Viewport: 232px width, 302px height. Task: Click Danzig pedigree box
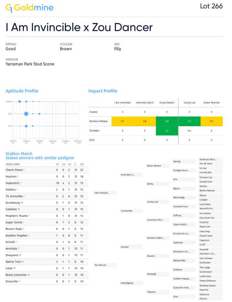pos(184,161)
